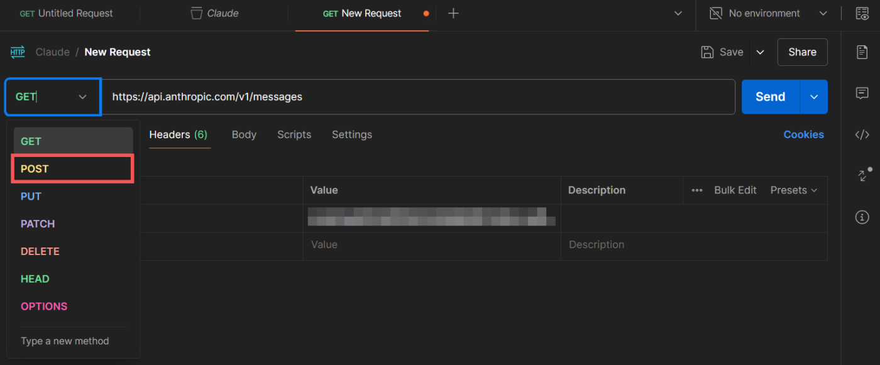
Task: Open the documentation sidebar icon
Action: [862, 52]
